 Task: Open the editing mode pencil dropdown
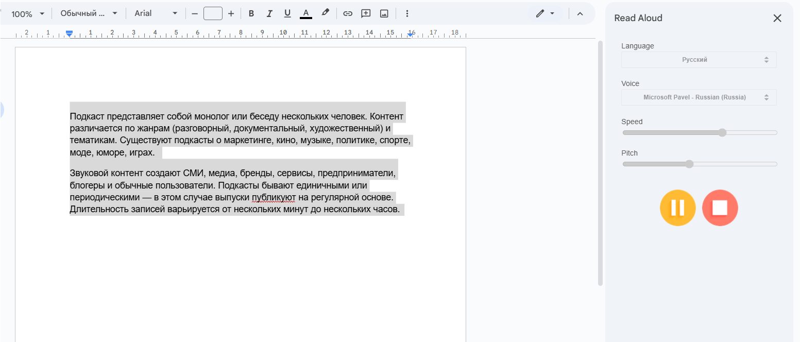(544, 13)
